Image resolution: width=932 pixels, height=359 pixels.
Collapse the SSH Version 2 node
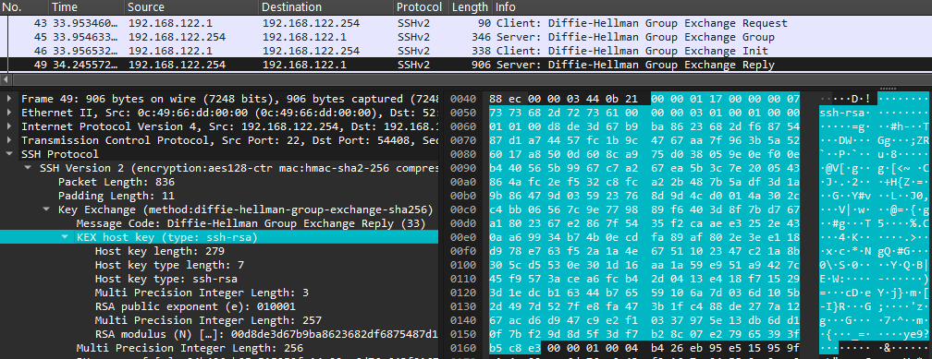tap(28, 168)
